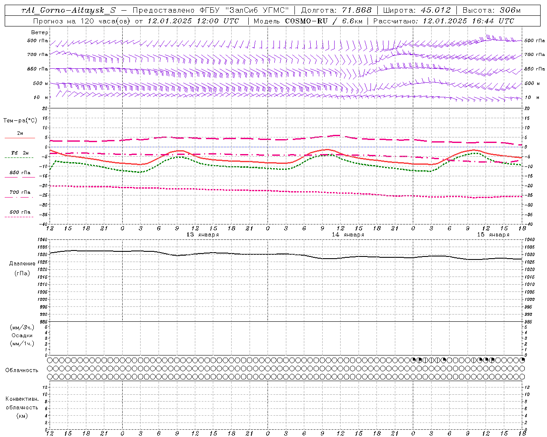This screenshot has width=547, height=437.
Task: Select the Td 2м dew point legend label
Action: coord(20,153)
